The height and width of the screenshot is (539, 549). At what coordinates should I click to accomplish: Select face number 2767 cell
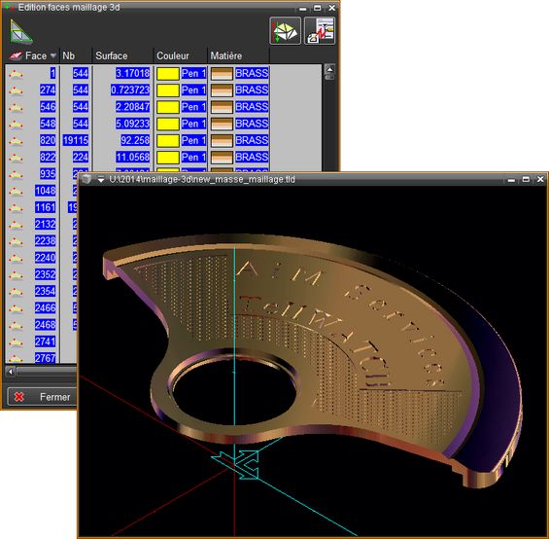coord(45,358)
